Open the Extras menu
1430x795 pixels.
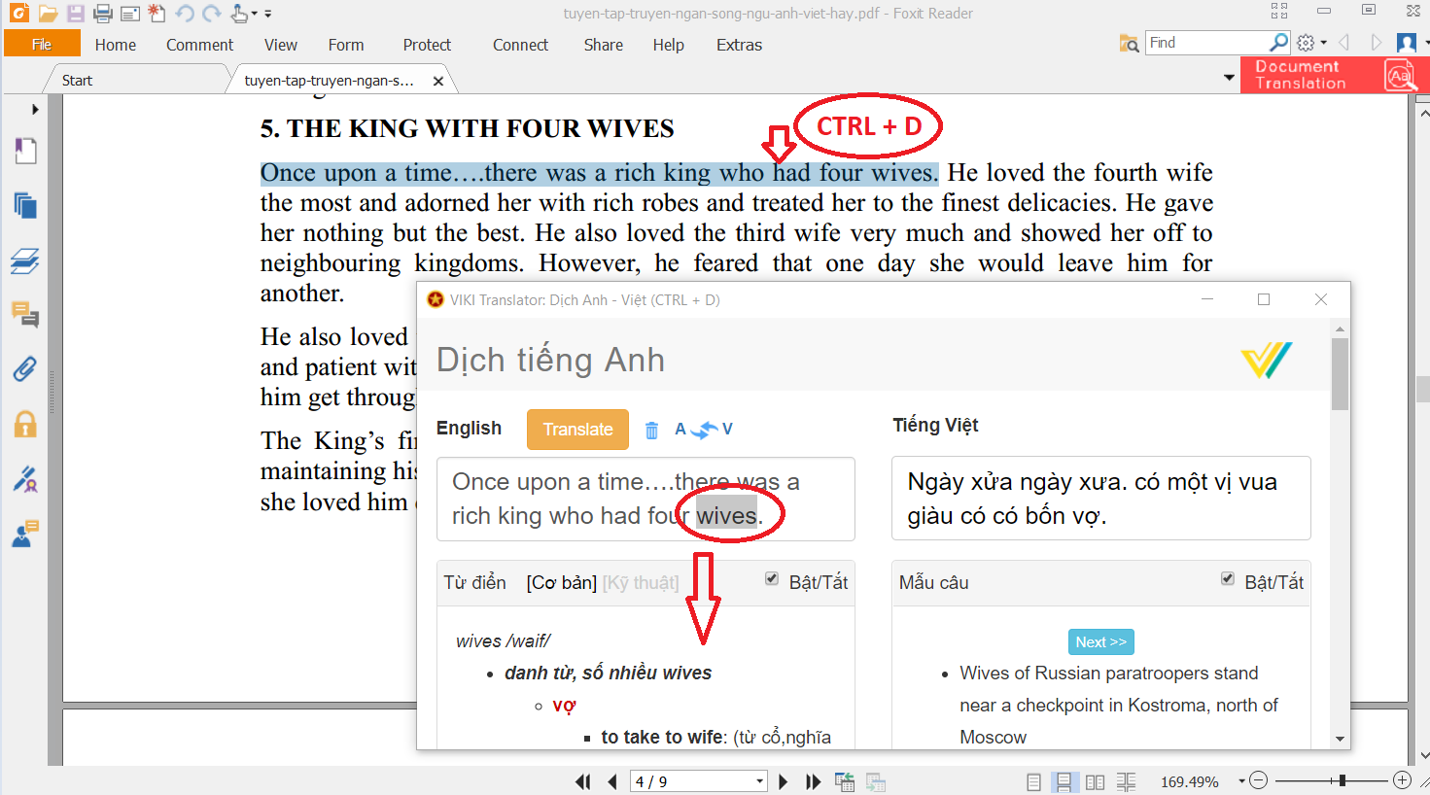pos(739,44)
